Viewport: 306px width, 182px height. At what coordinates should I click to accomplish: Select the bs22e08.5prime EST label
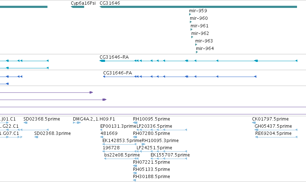coord(122,155)
